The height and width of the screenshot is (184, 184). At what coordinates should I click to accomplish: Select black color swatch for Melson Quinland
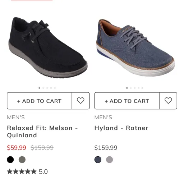(x=10, y=160)
